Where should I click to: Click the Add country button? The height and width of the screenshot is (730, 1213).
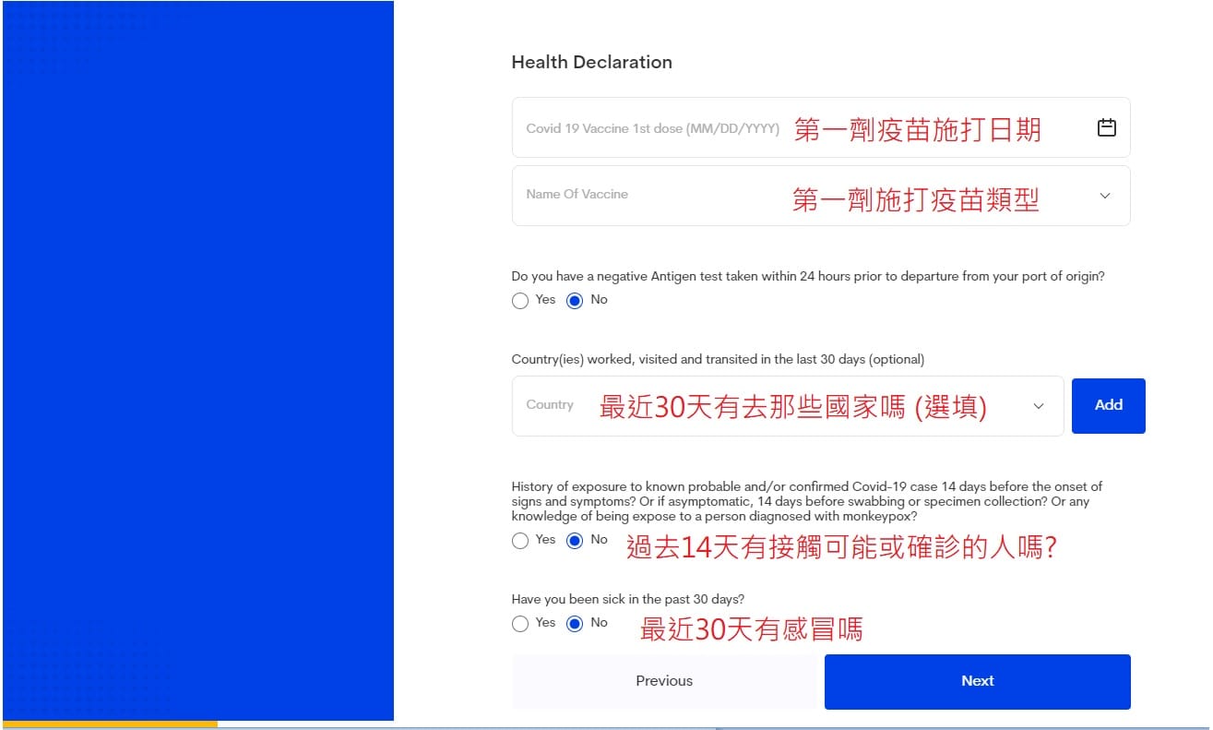[1109, 406]
